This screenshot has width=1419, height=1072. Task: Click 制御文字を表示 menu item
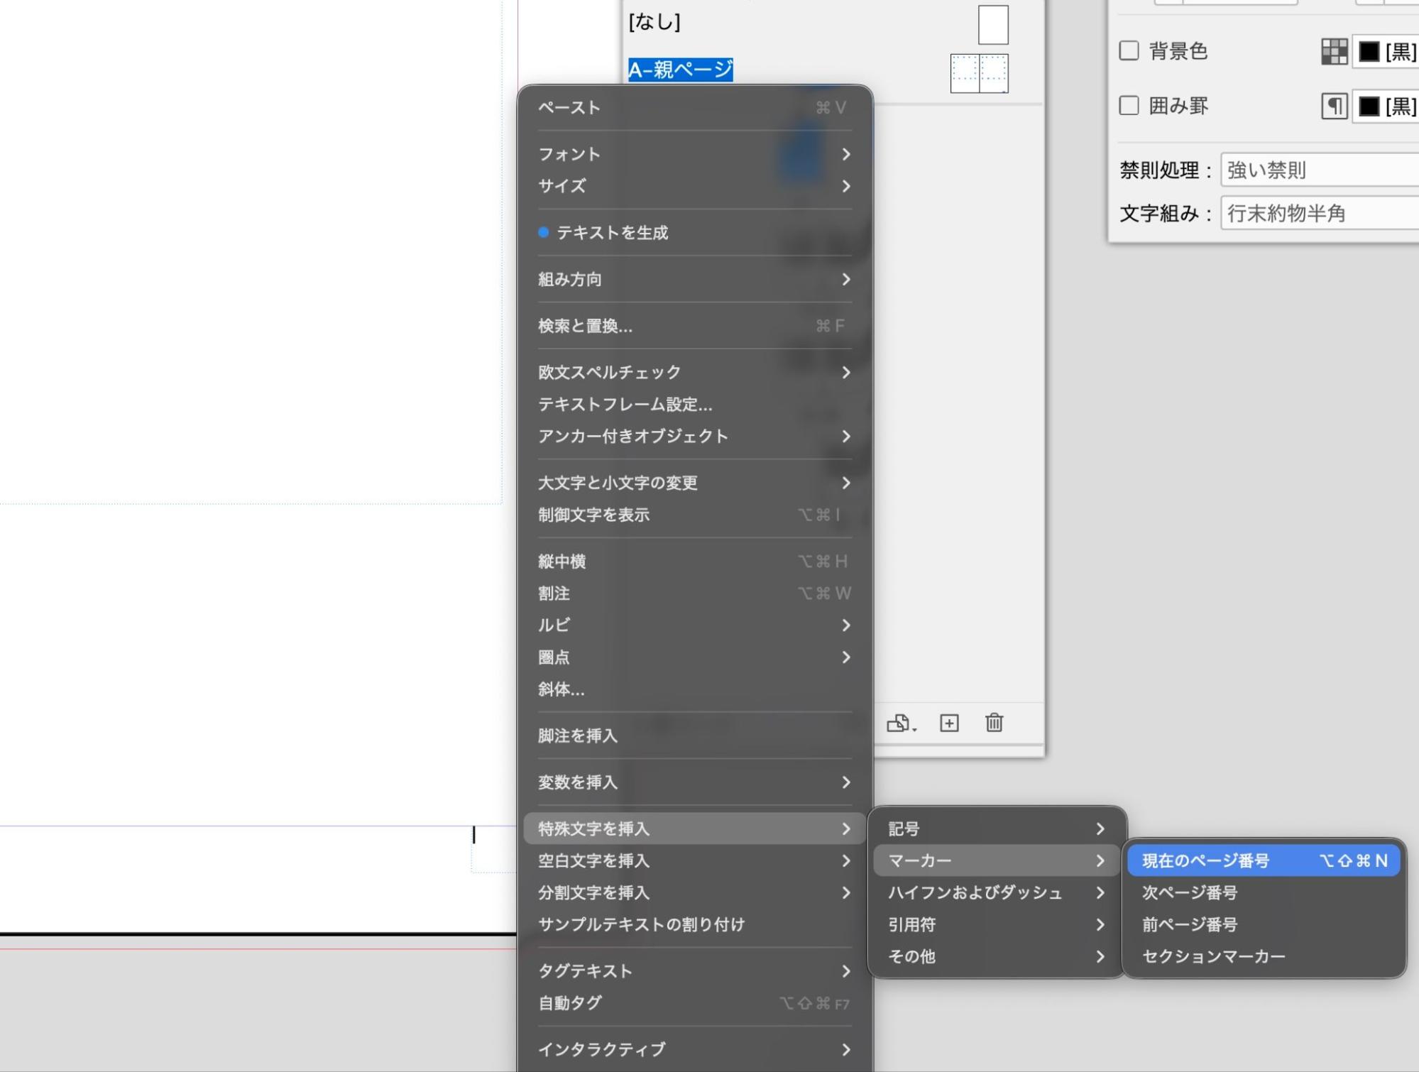[x=694, y=515]
